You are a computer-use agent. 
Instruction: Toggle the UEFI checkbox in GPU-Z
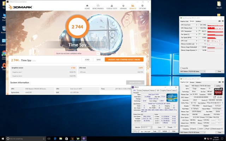pos(218,97)
